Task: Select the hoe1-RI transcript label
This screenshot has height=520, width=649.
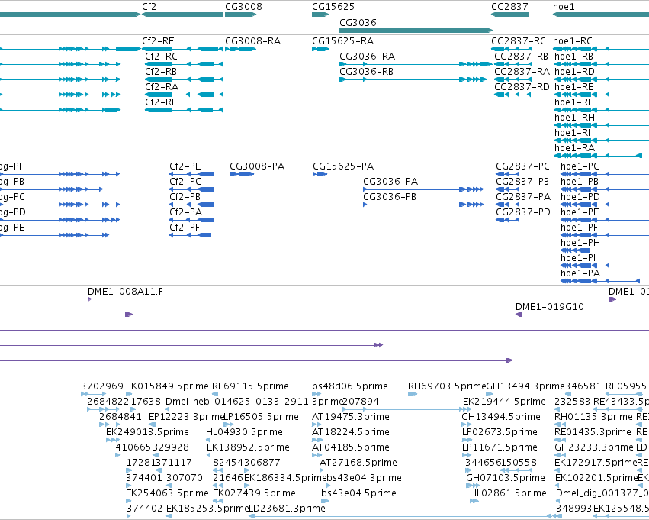Action: [x=573, y=133]
